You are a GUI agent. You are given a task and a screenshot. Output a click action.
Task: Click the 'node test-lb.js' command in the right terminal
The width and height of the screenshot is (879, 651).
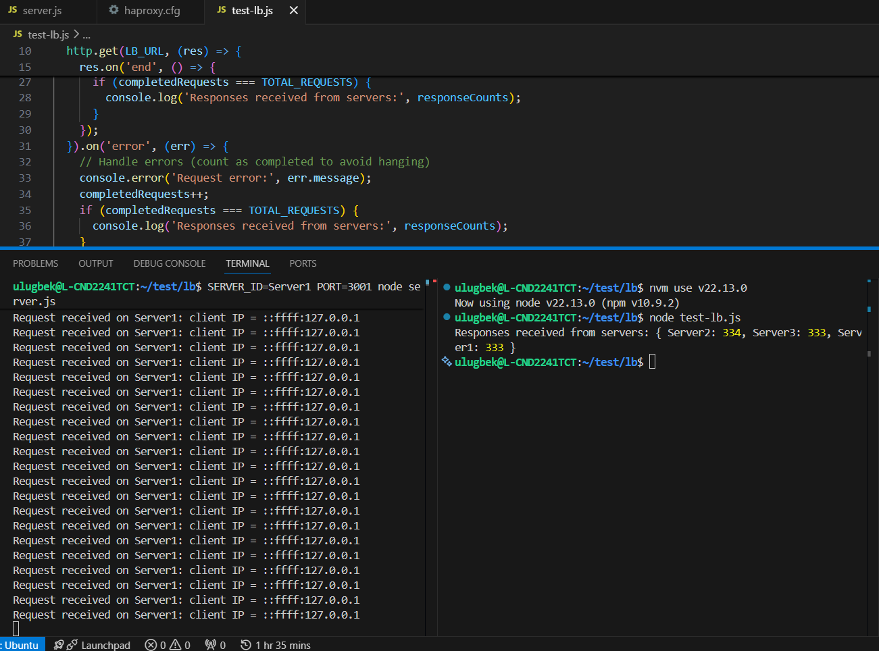695,317
